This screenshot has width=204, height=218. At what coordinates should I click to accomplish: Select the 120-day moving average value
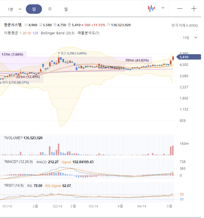[x=35, y=33]
